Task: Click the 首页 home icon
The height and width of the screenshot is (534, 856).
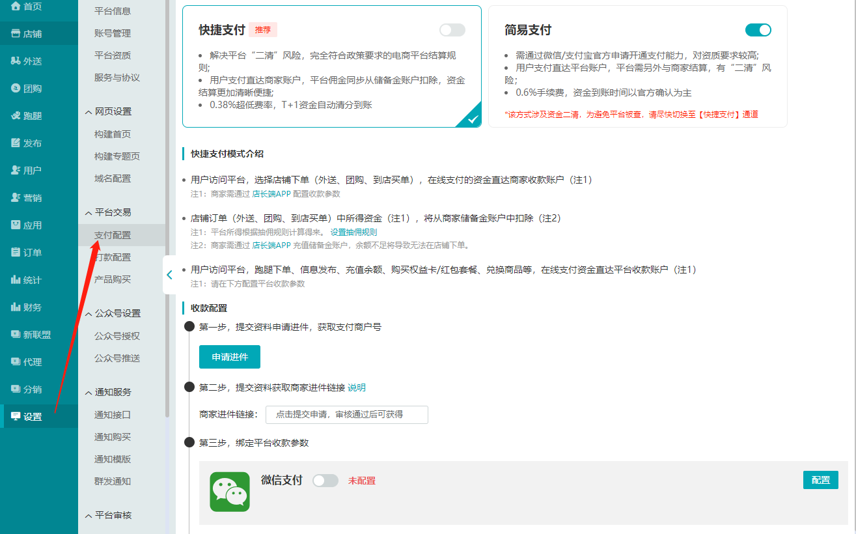Action: (16, 6)
